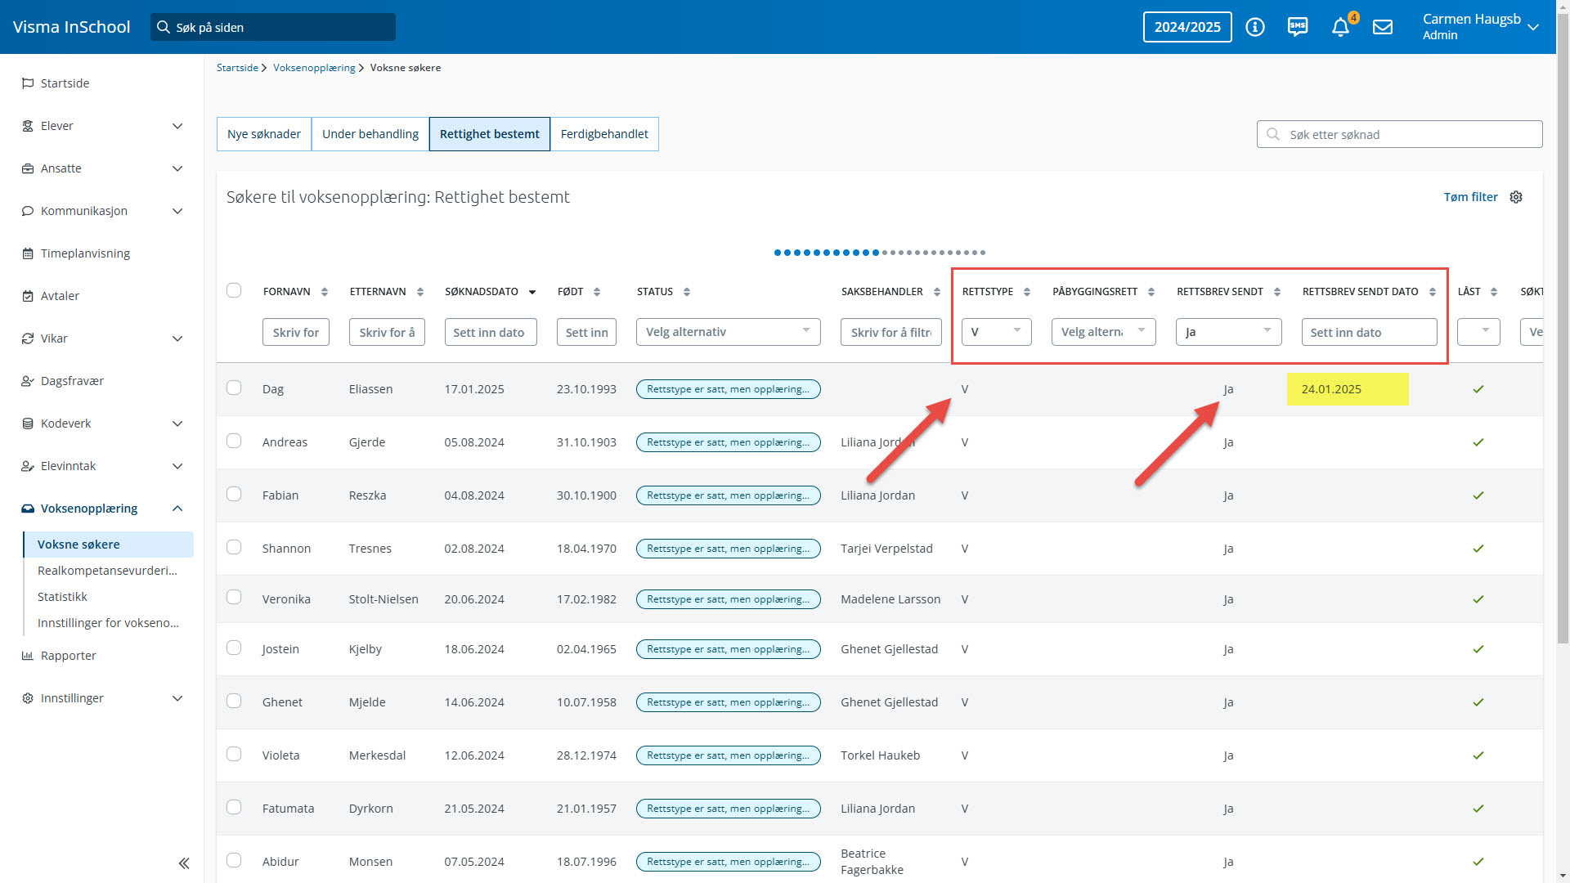Click the SMS message icon
The image size is (1570, 883).
(x=1298, y=27)
